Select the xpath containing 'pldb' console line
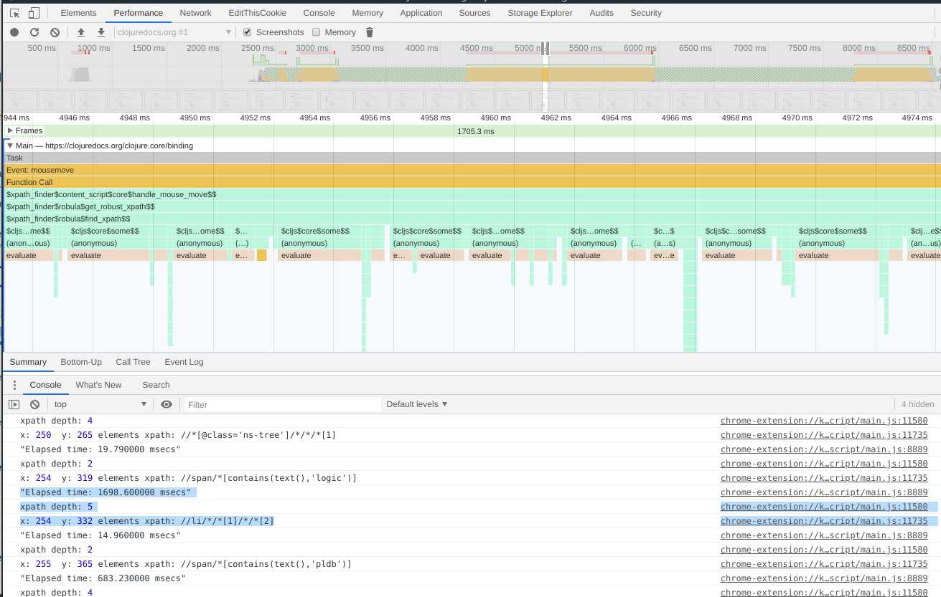Image resolution: width=941 pixels, height=597 pixels. click(186, 564)
